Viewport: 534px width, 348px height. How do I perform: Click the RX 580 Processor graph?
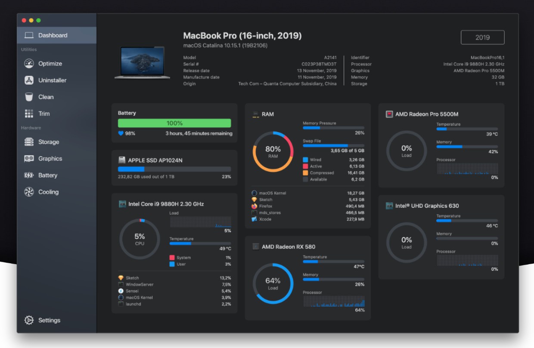(x=333, y=301)
